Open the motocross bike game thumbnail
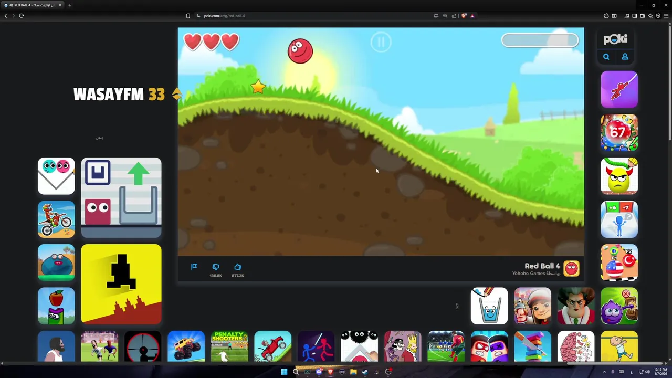This screenshot has width=672, height=378. click(x=56, y=219)
